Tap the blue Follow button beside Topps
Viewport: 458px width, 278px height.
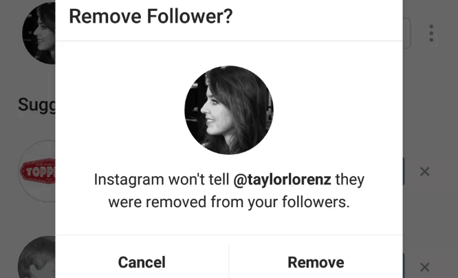pos(404,171)
